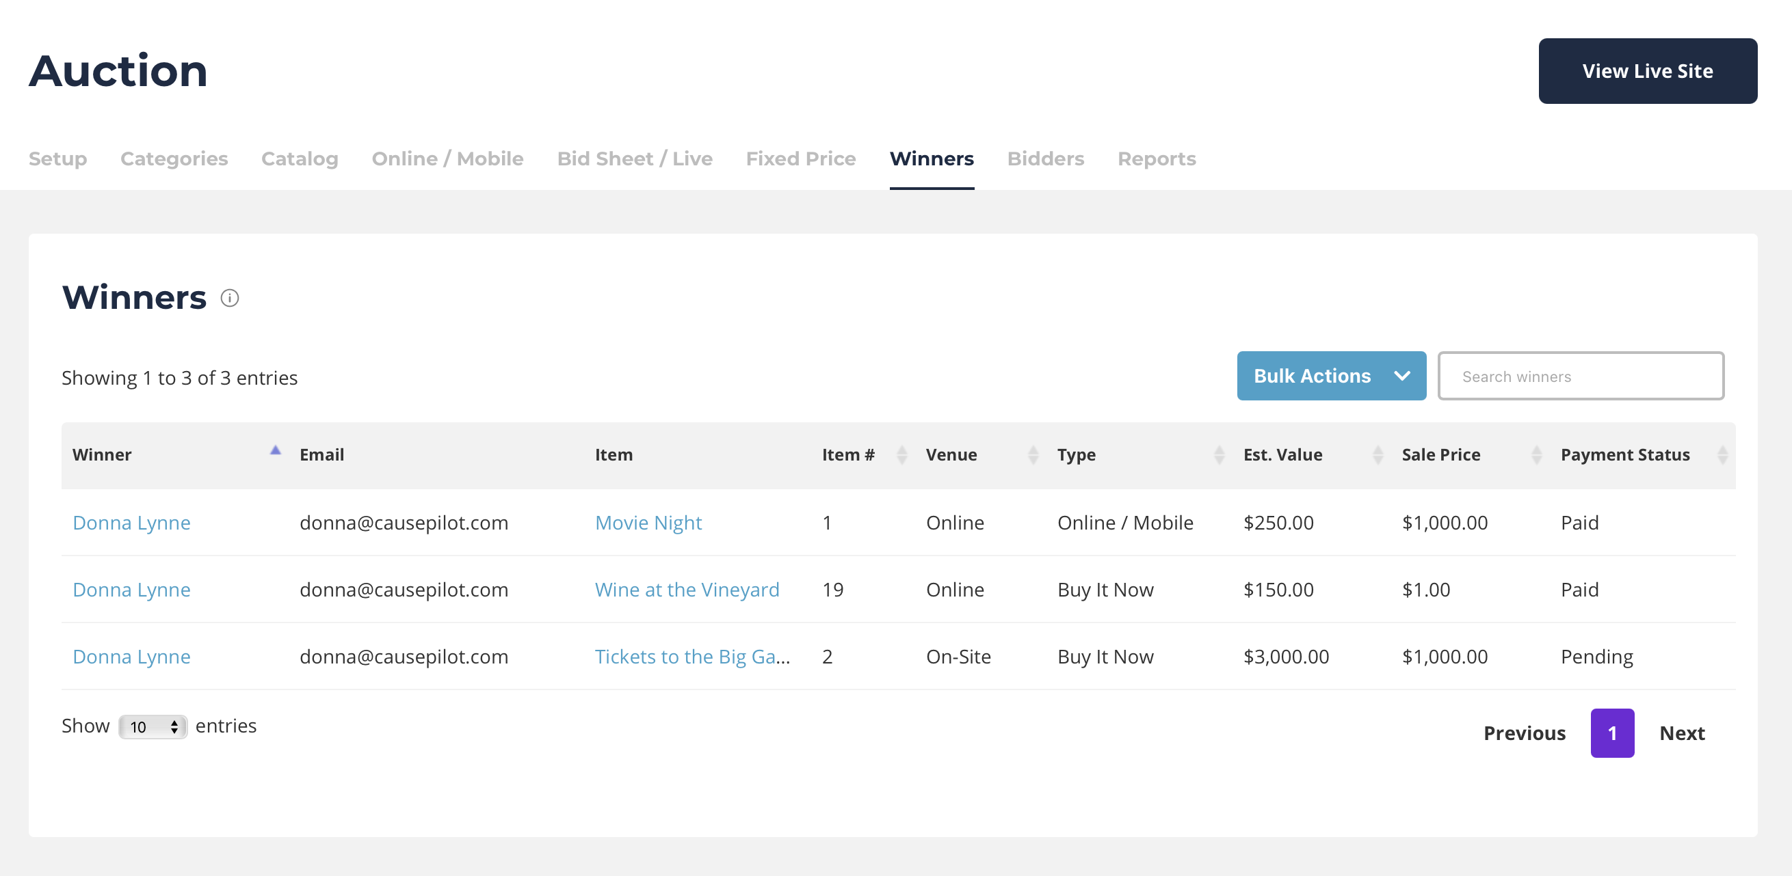
Task: Click Donna Lynne in the first row
Action: tap(131, 523)
